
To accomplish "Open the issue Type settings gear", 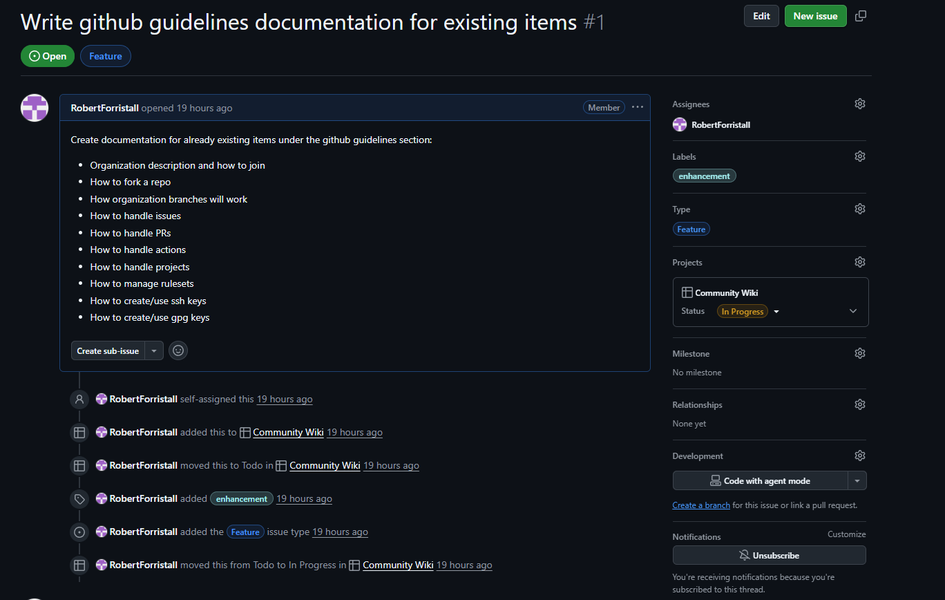I will pyautogui.click(x=859, y=208).
